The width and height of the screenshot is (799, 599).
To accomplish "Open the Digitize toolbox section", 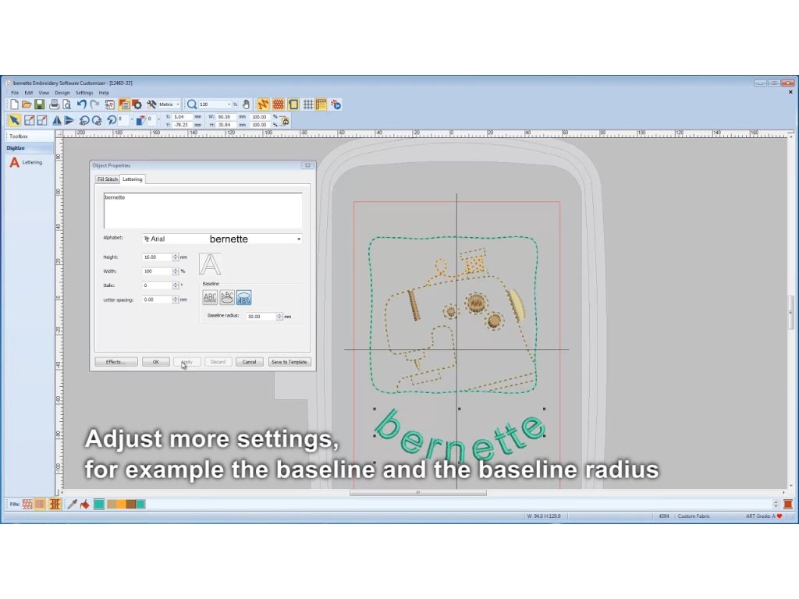I will click(x=29, y=147).
